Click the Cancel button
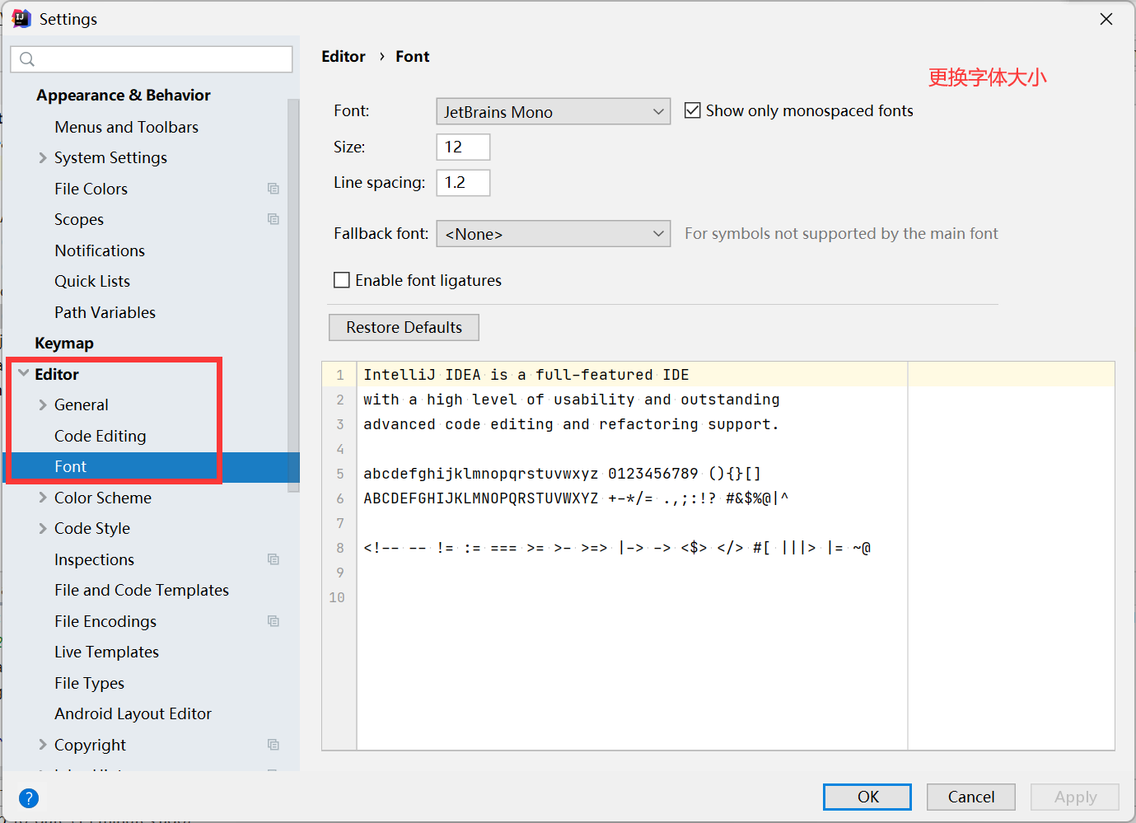Viewport: 1136px width, 823px height. click(971, 797)
